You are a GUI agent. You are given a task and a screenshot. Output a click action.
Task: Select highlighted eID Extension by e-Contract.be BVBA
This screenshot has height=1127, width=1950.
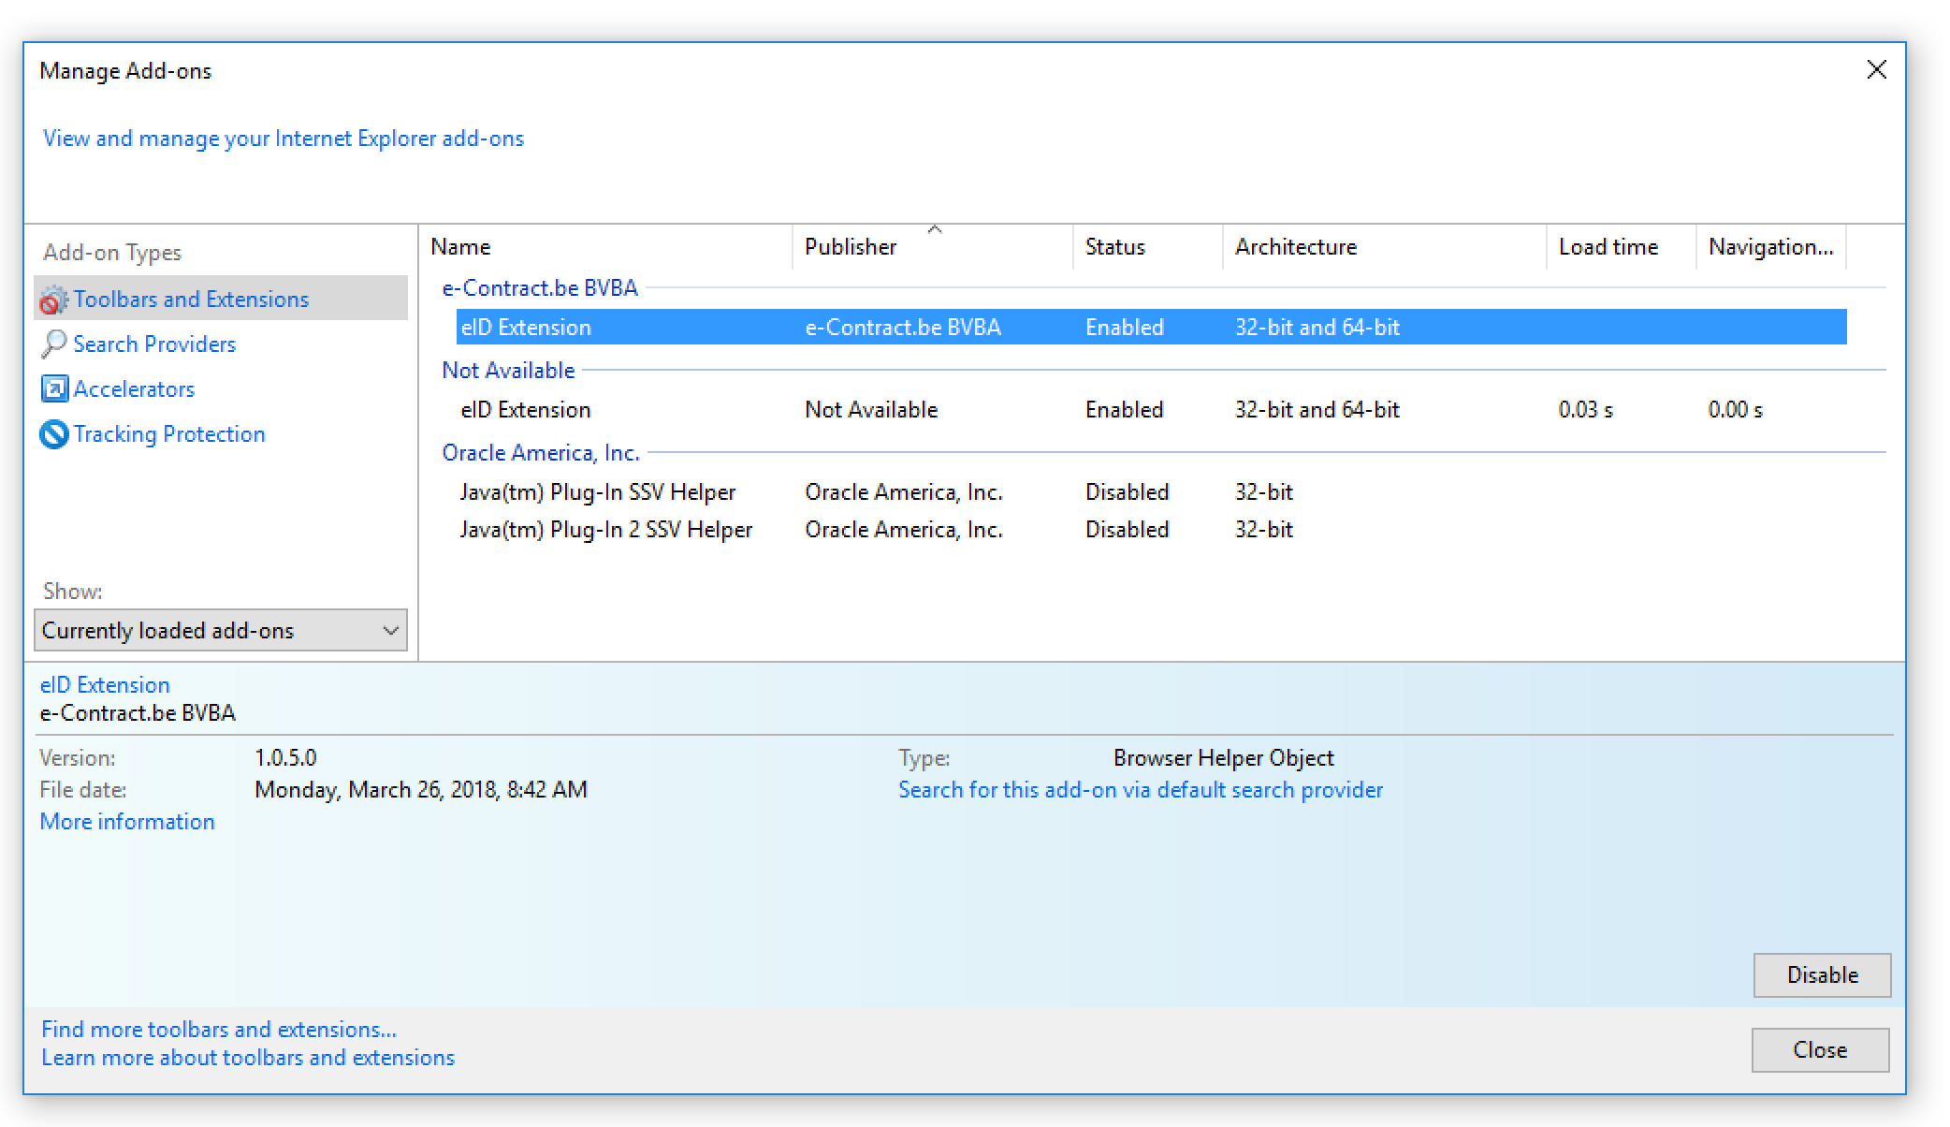coord(1152,327)
